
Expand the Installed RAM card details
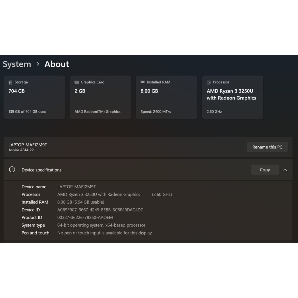coord(166,97)
